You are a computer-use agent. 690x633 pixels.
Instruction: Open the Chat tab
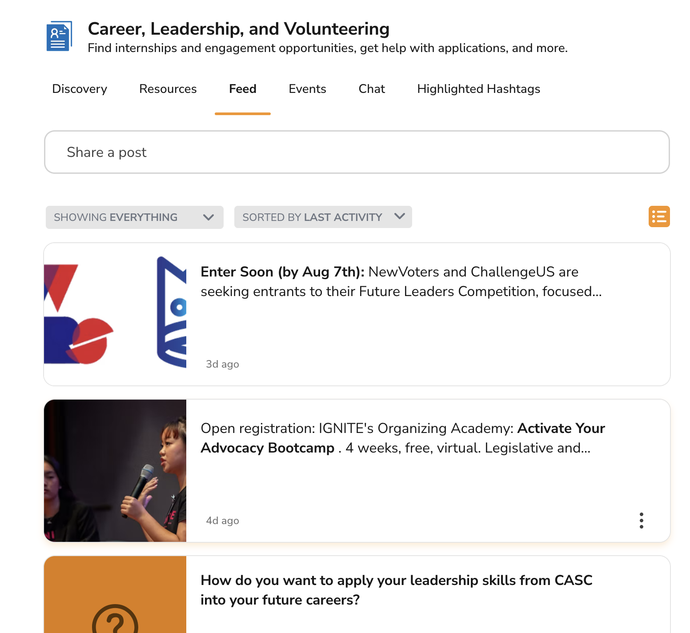pos(372,89)
